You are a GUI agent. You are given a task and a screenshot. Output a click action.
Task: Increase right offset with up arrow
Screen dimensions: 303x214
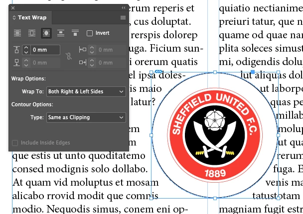(x=92, y=61)
